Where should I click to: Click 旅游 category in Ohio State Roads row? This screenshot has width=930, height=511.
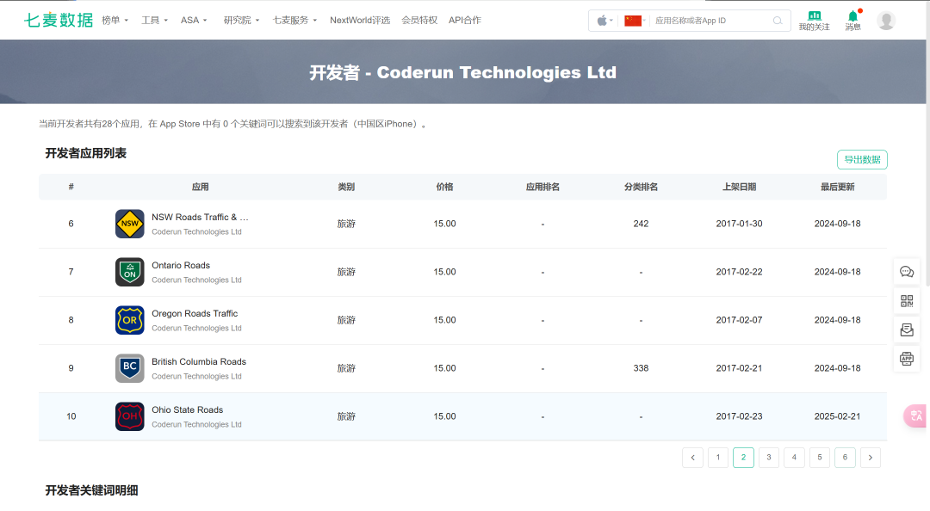tap(346, 416)
